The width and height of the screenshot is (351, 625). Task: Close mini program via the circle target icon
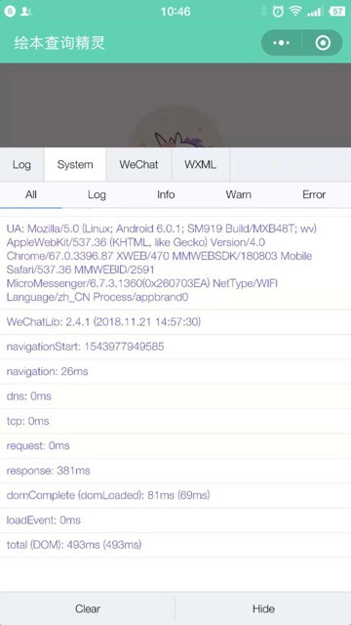tap(323, 43)
